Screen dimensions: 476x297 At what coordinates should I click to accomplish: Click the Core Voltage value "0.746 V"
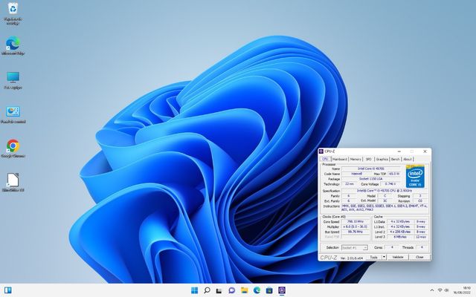(x=390, y=184)
